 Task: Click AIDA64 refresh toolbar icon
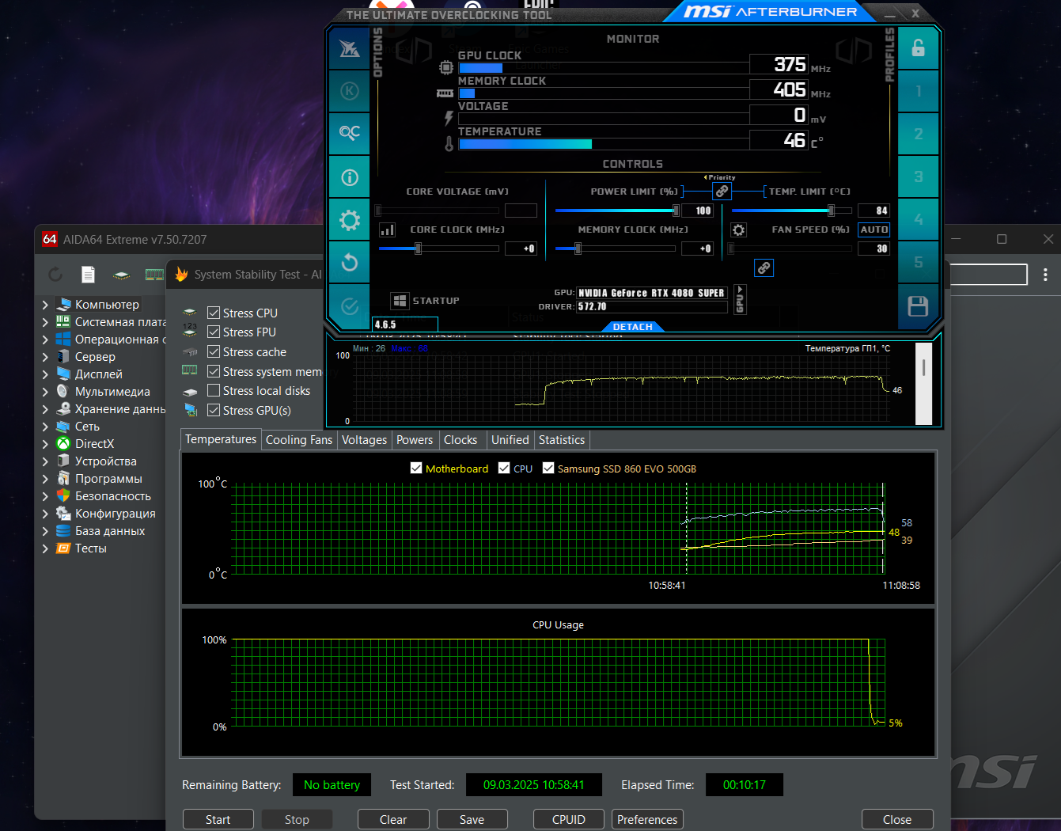click(x=55, y=275)
